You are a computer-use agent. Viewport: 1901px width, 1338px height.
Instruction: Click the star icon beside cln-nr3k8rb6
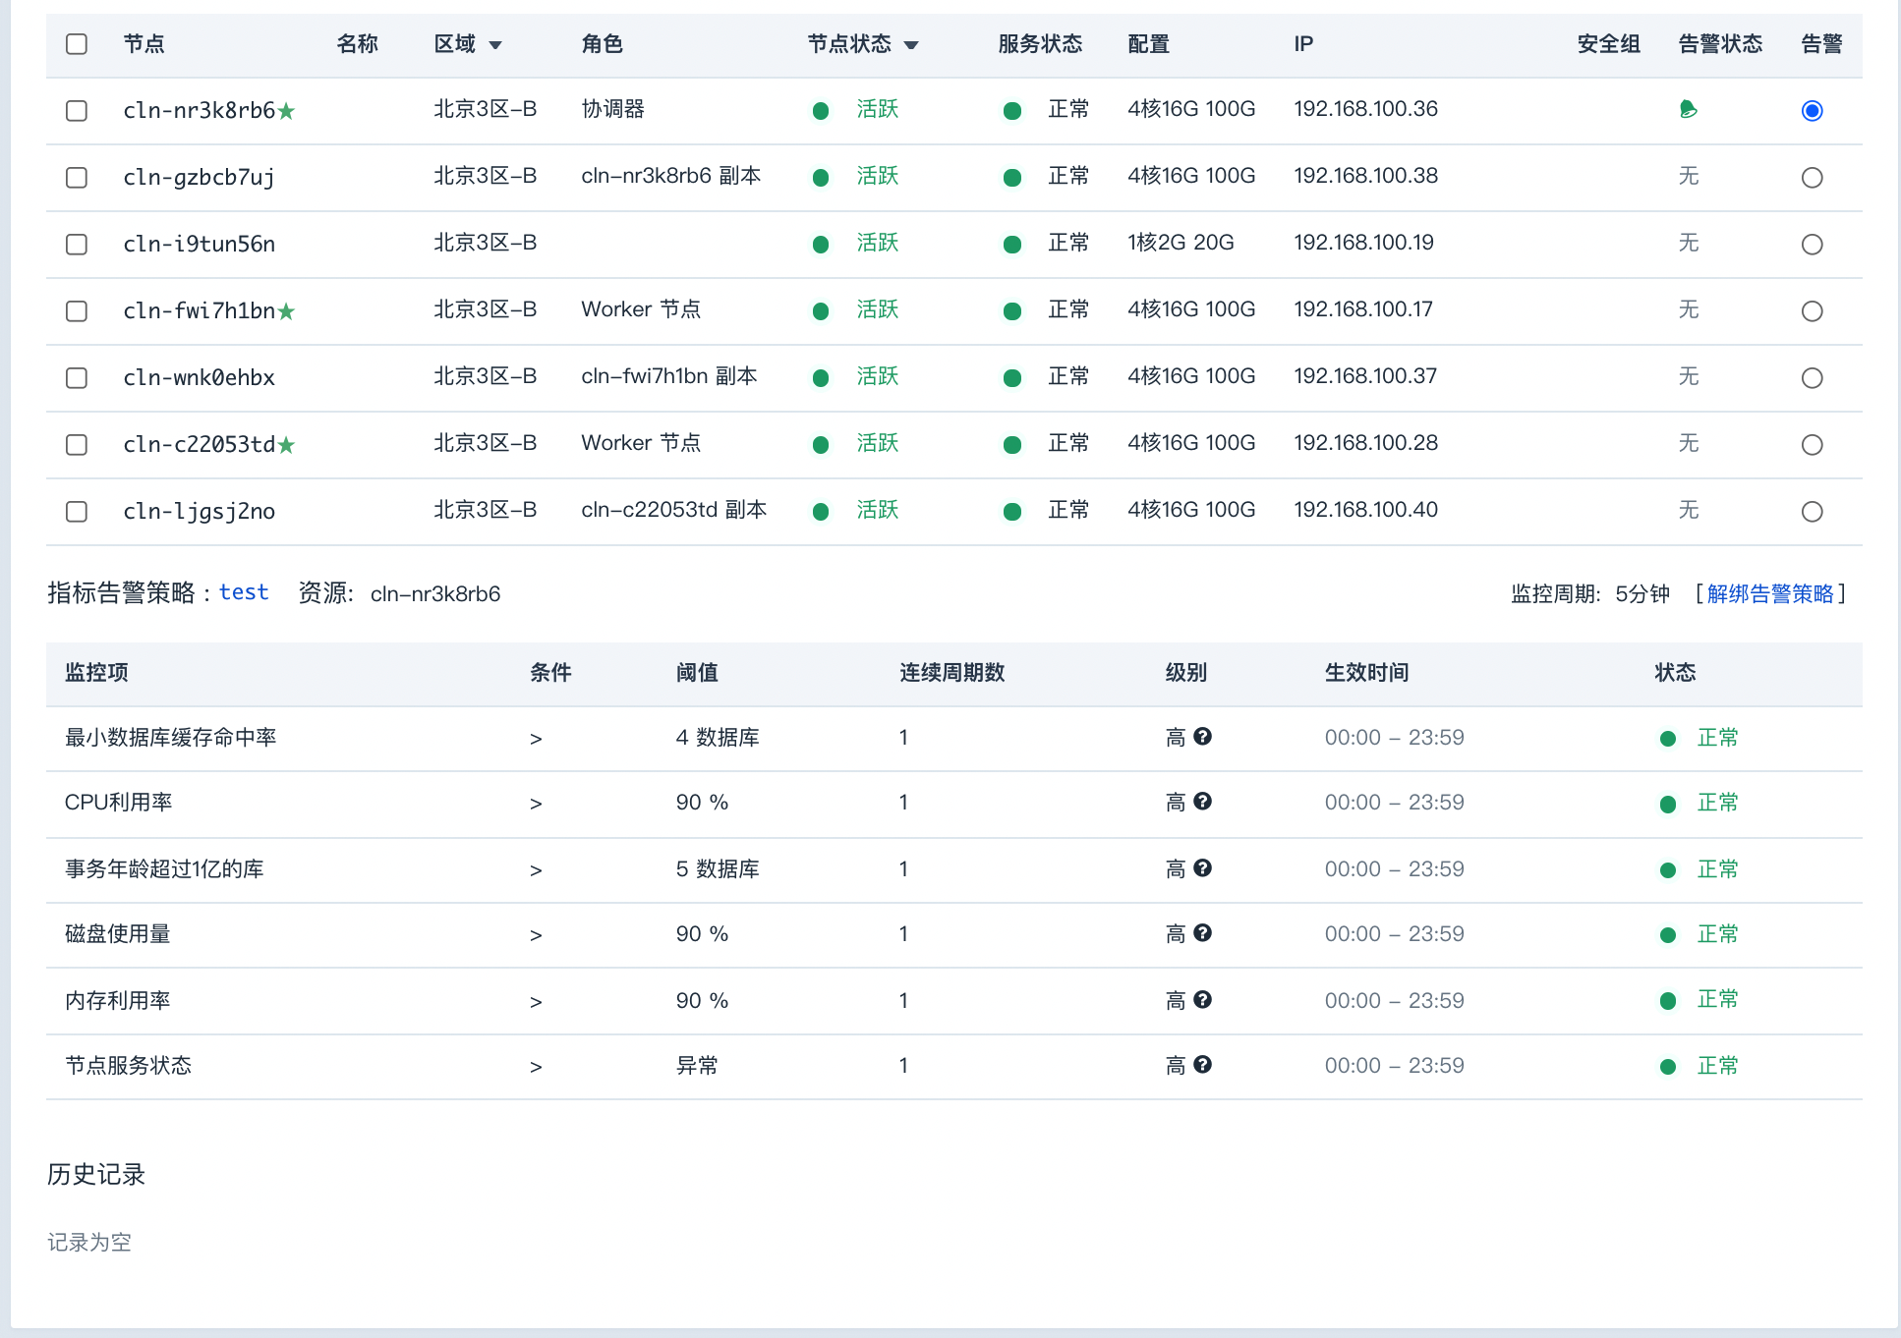(x=286, y=111)
